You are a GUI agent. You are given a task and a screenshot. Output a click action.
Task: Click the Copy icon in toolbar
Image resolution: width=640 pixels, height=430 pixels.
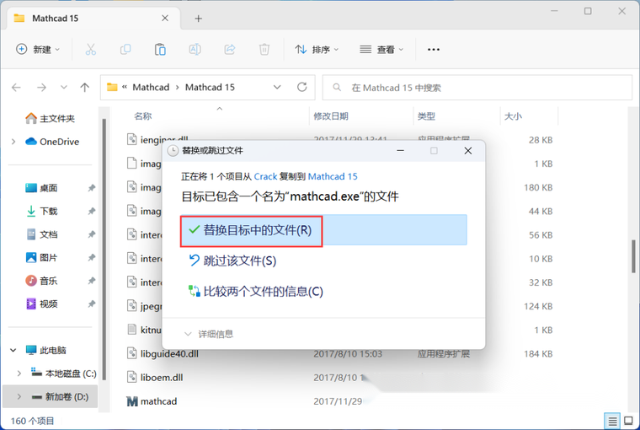125,50
